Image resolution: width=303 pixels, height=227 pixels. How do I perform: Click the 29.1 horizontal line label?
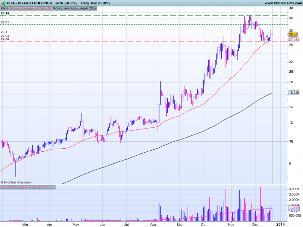(x=4, y=32)
